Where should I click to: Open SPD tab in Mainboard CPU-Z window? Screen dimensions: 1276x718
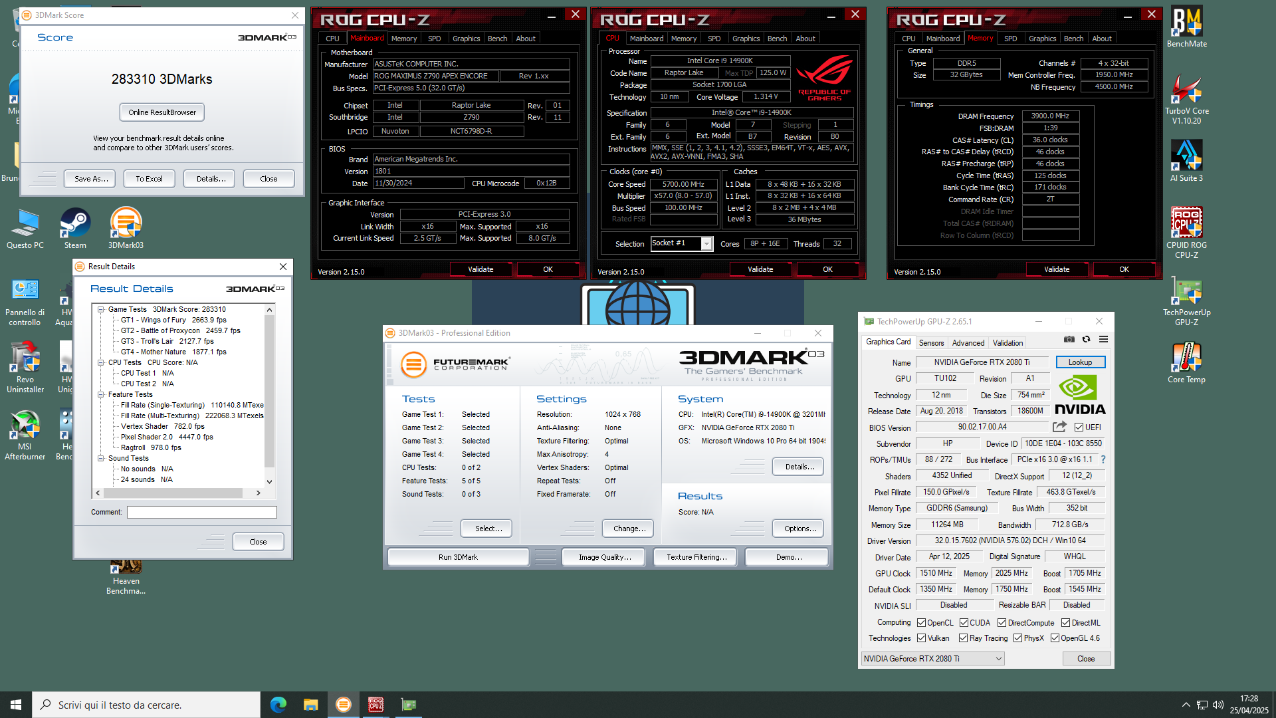pos(434,39)
